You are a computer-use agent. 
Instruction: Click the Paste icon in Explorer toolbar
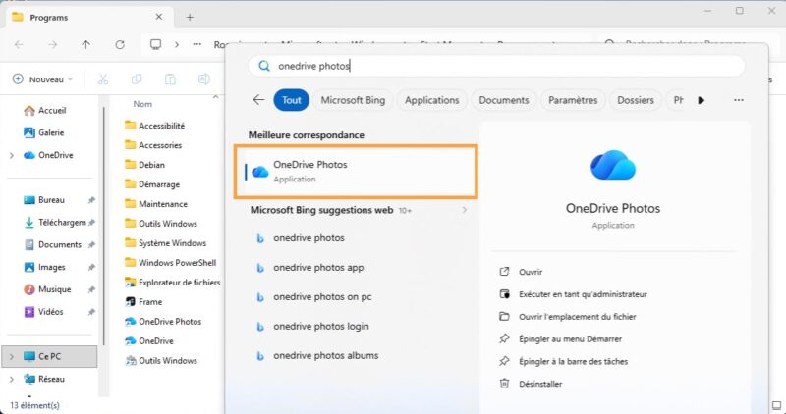(170, 79)
